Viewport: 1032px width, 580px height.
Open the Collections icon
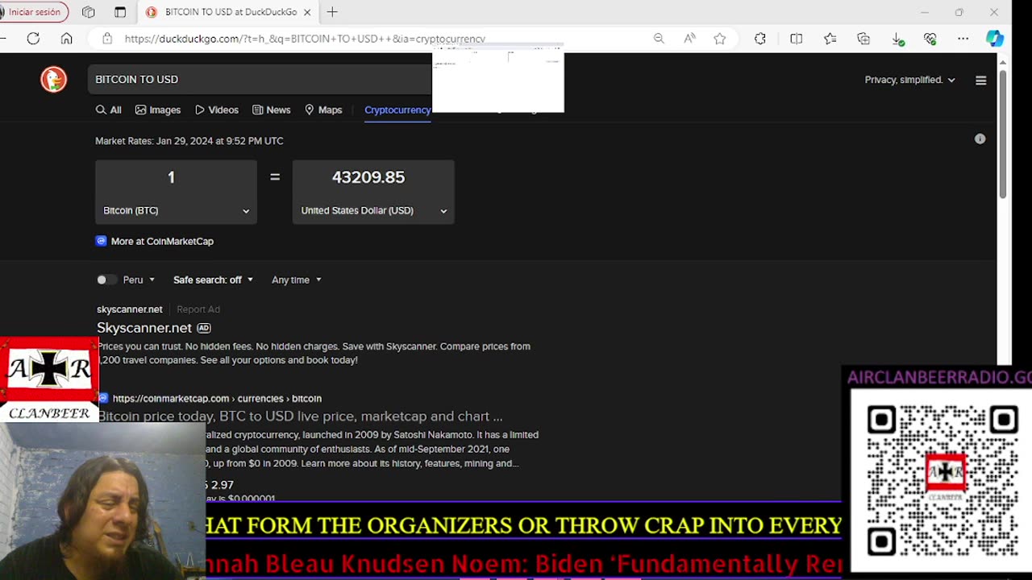pyautogui.click(x=863, y=39)
